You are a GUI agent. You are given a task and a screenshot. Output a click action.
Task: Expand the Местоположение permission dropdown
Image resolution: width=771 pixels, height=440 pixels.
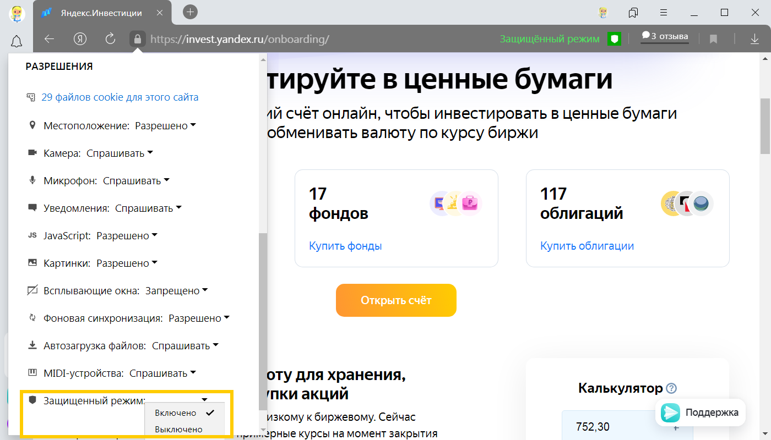point(166,126)
